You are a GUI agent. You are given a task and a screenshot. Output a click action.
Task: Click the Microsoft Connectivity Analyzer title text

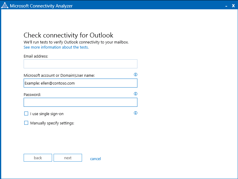click(x=41, y=6)
